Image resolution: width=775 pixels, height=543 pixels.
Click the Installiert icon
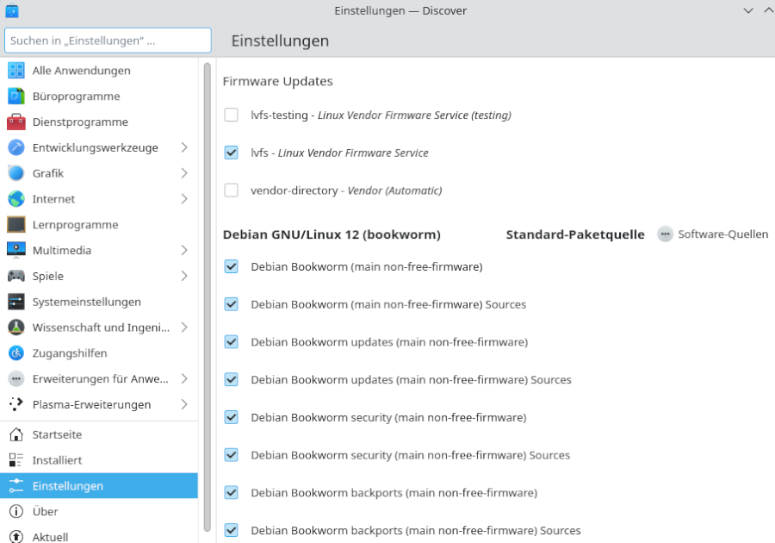16,460
